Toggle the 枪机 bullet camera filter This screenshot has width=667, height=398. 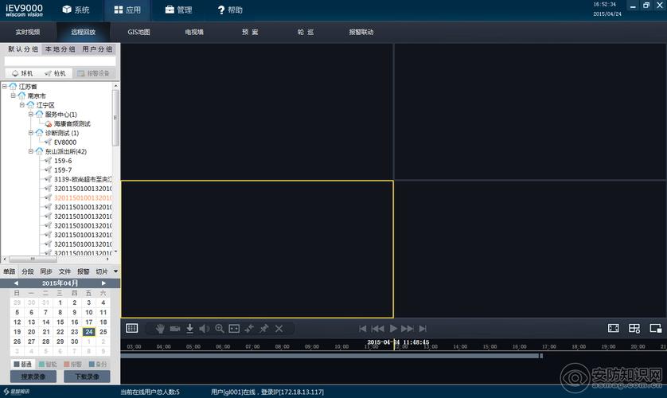point(55,73)
